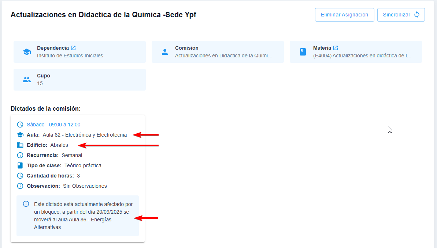This screenshot has height=248, width=437.
Task: Click the Cantidad de horas value 3
Action: 79,176
